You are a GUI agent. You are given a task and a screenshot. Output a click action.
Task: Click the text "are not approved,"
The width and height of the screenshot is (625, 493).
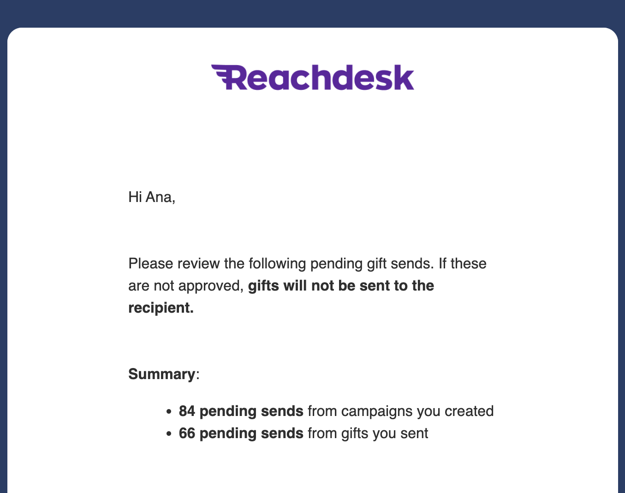(185, 286)
